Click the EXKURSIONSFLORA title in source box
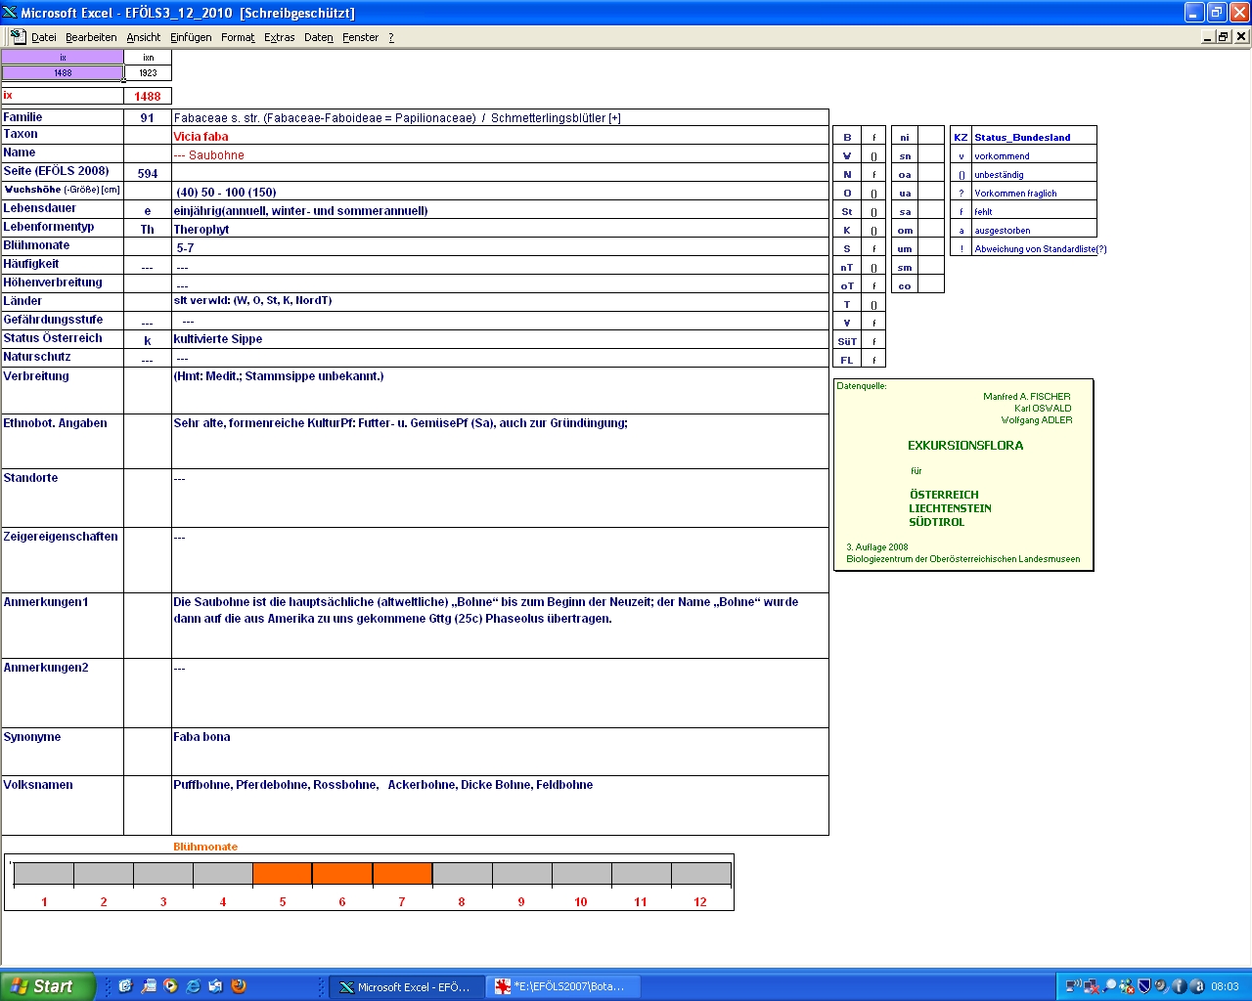This screenshot has height=1001, width=1252. [x=965, y=445]
